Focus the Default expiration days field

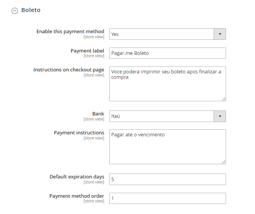167,179
